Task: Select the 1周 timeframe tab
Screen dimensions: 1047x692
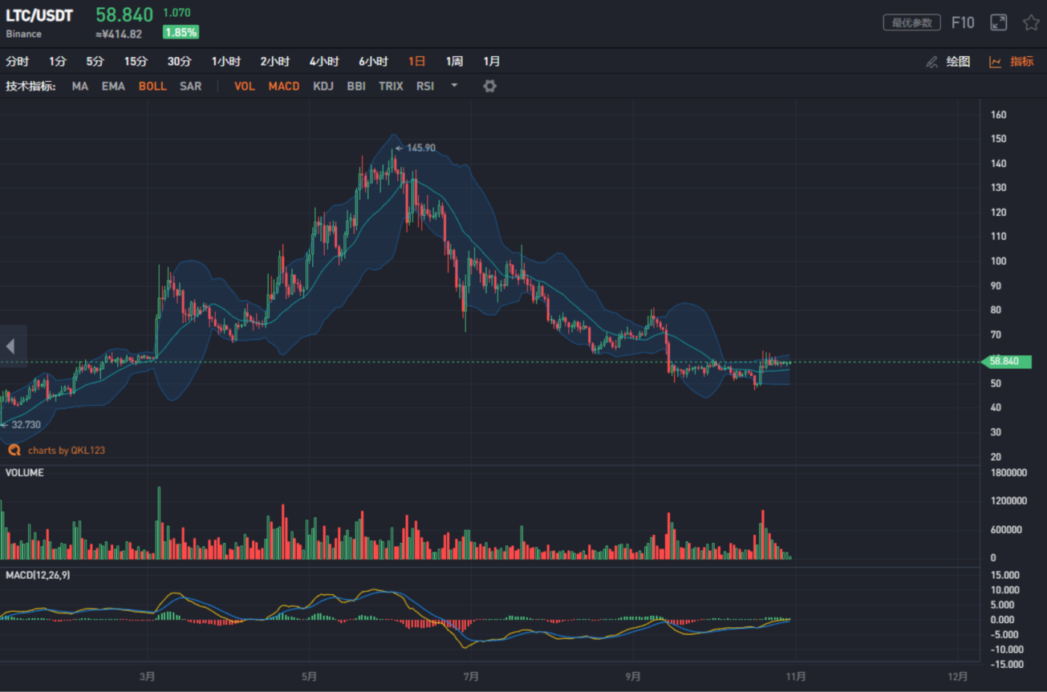Action: [454, 62]
